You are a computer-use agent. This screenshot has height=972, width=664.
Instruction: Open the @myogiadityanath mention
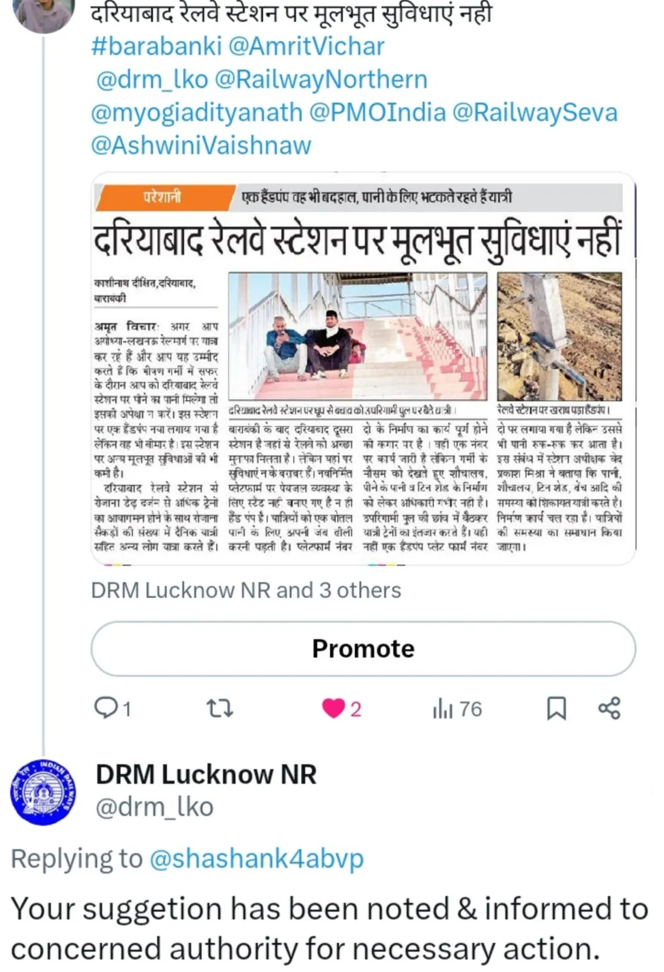click(197, 112)
